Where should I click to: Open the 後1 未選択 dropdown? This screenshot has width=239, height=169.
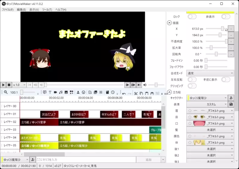coord(210,149)
